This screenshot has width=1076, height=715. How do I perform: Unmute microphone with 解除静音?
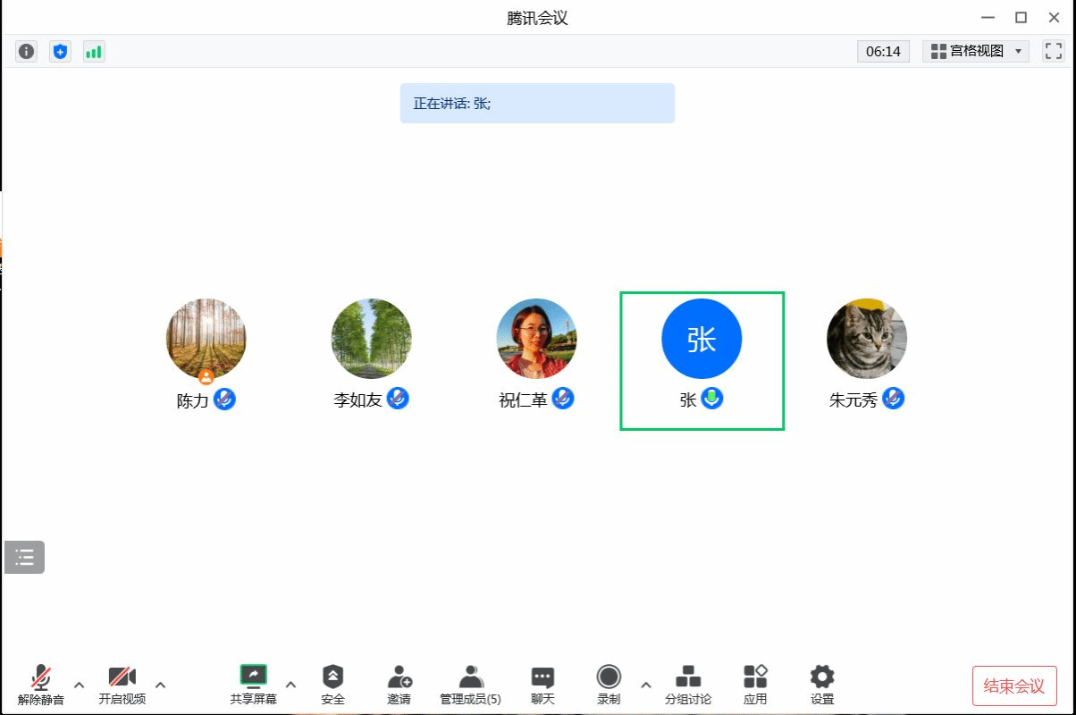[x=41, y=685]
